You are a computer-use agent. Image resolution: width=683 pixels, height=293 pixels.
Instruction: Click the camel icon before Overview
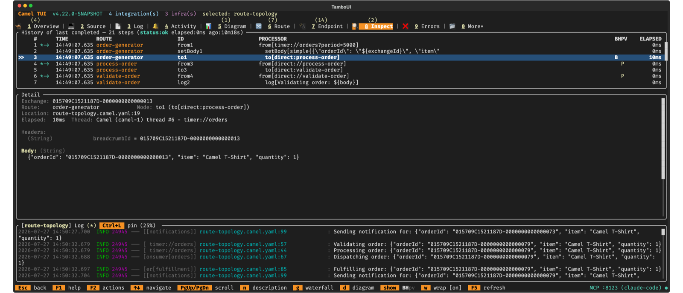pyautogui.click(x=18, y=26)
